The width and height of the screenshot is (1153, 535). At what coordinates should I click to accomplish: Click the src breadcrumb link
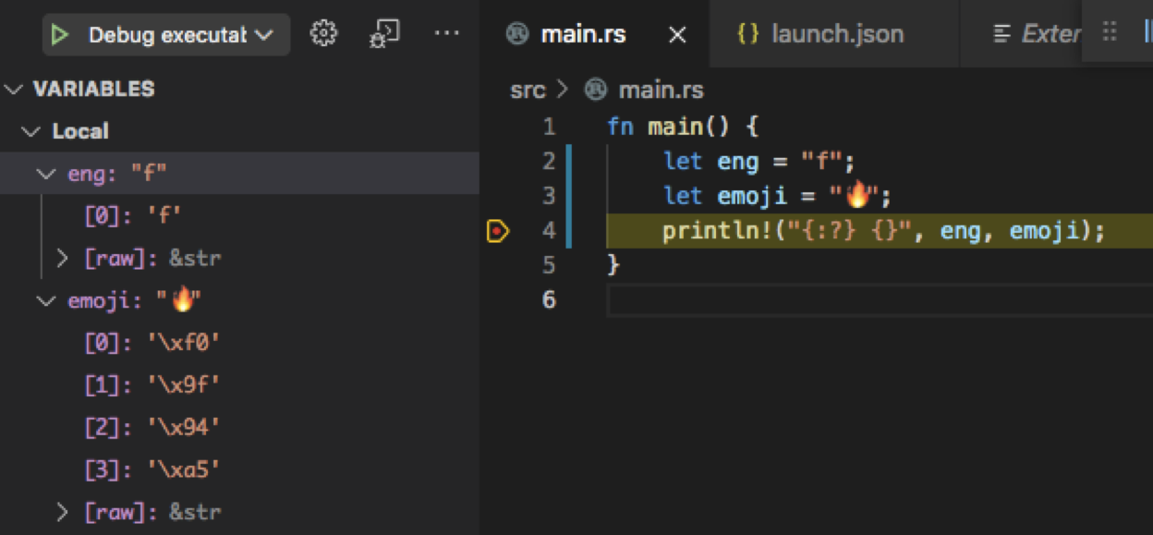click(527, 89)
